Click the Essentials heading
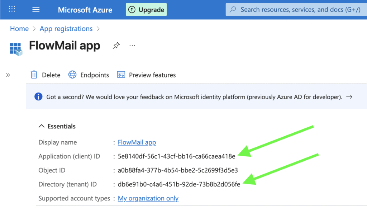The height and width of the screenshot is (208, 367). click(62, 126)
